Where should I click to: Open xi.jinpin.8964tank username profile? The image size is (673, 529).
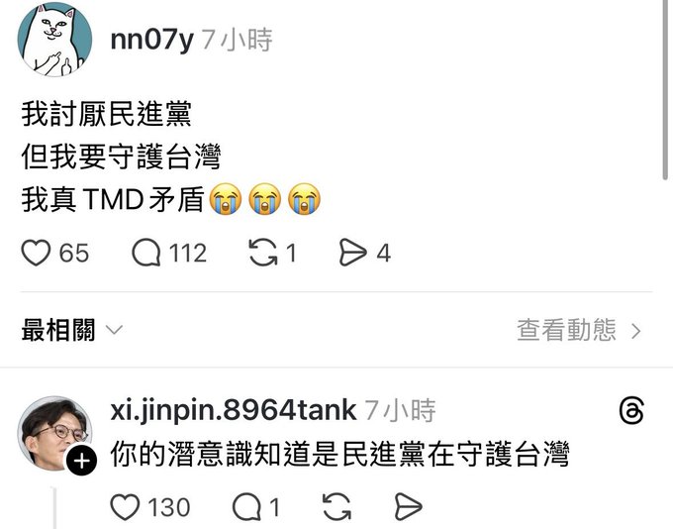coord(233,410)
